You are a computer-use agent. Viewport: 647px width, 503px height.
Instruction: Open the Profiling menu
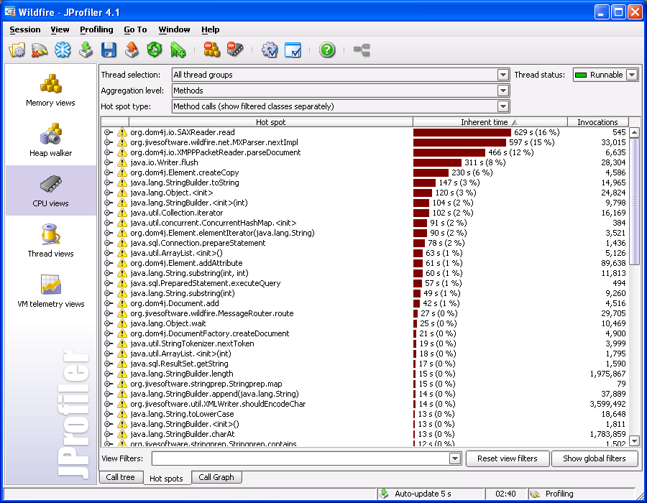96,29
